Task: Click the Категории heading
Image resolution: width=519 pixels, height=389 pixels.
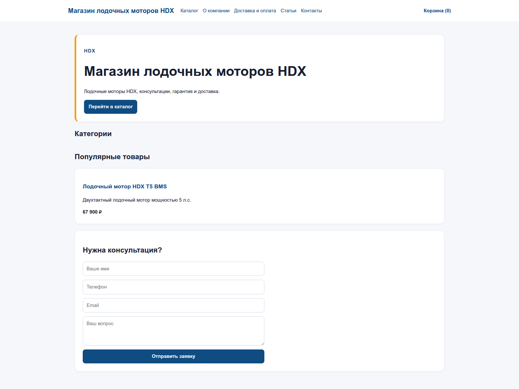Action: click(93, 134)
